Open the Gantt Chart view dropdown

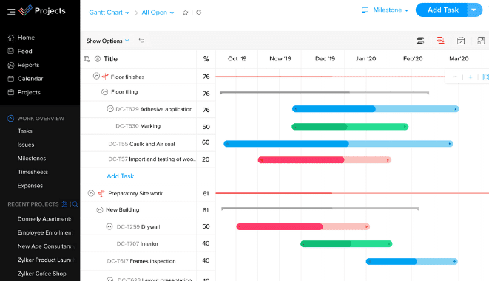coord(109,13)
